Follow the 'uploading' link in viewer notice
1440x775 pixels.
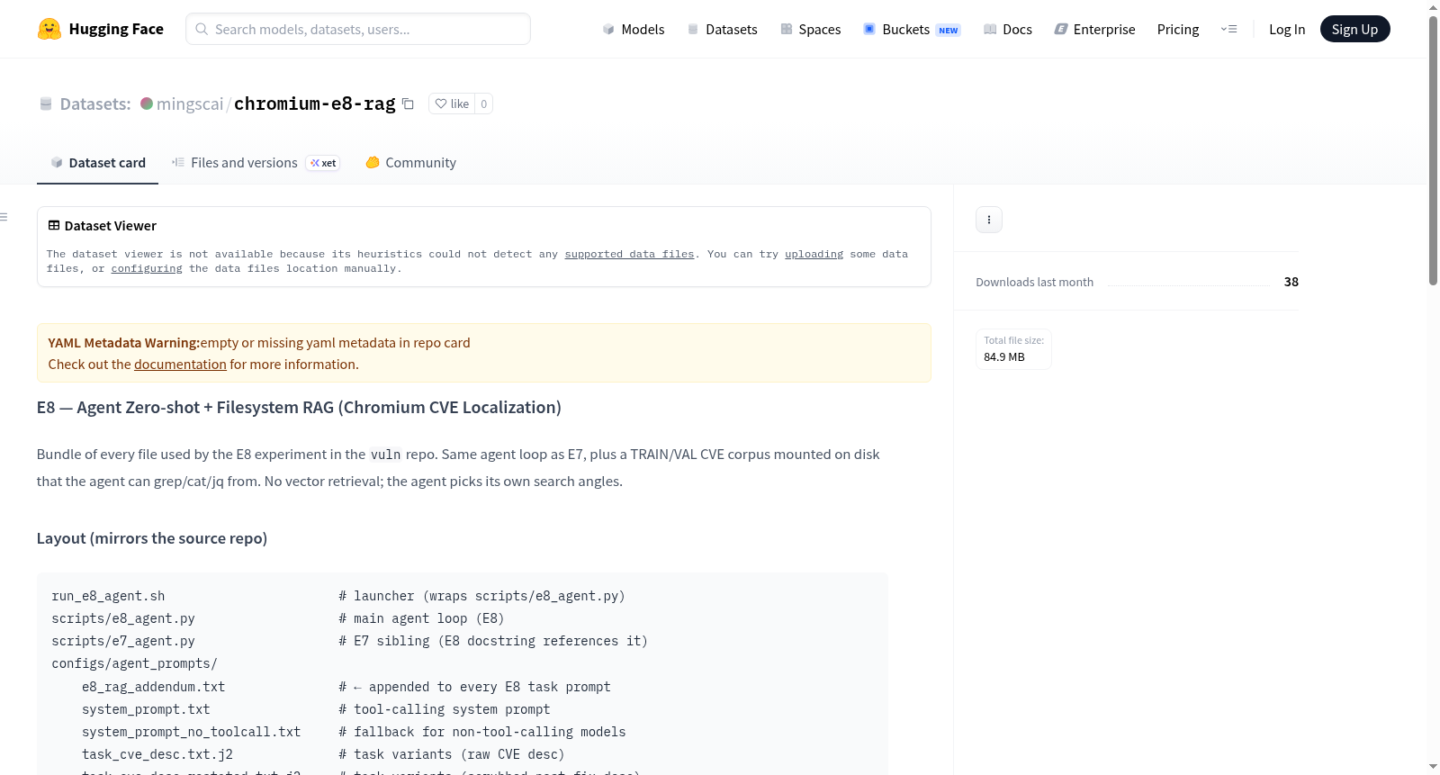pyautogui.click(x=814, y=254)
